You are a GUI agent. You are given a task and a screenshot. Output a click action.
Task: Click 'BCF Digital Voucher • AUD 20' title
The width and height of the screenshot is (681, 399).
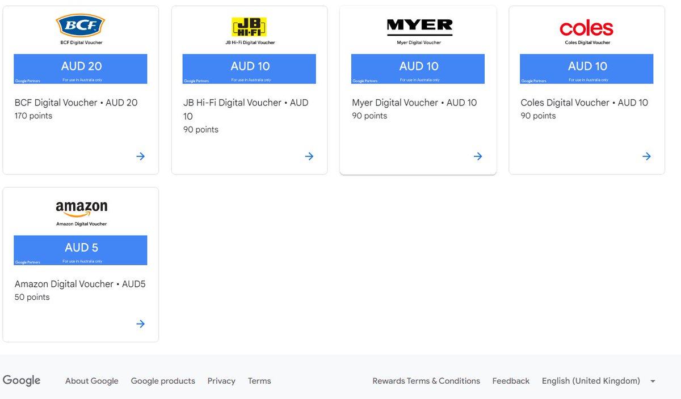pos(76,103)
